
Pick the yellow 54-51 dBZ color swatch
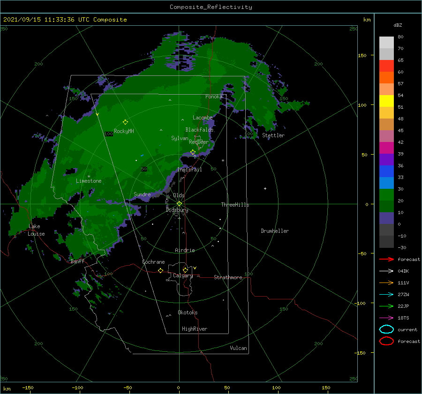coord(386,101)
